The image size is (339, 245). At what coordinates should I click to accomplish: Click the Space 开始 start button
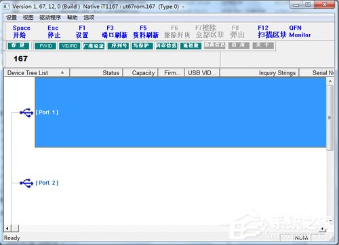pos(21,32)
